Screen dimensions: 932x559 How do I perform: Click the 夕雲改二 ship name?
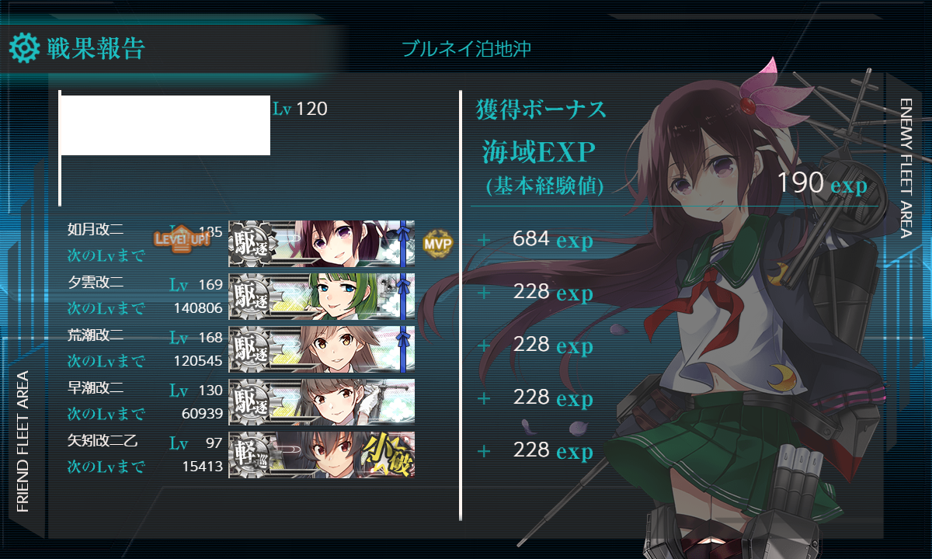pos(96,284)
